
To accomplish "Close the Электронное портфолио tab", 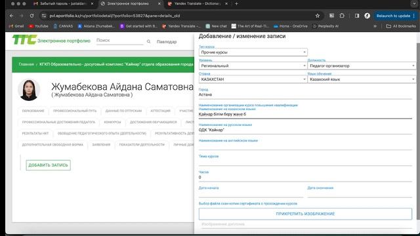I will pos(159,4).
